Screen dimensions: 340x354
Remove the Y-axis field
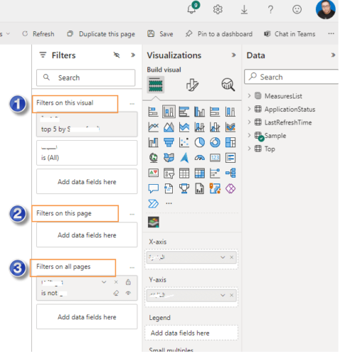[x=232, y=295]
